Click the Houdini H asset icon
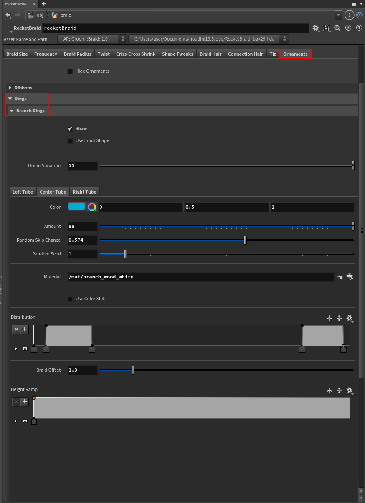The height and width of the screenshot is (503, 365). point(327,28)
